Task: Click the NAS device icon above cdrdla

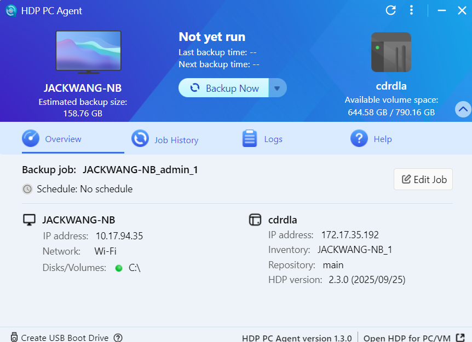Action: click(391, 52)
